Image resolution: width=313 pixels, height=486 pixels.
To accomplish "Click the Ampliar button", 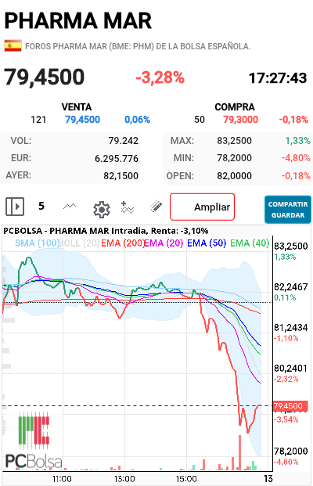I will [202, 207].
